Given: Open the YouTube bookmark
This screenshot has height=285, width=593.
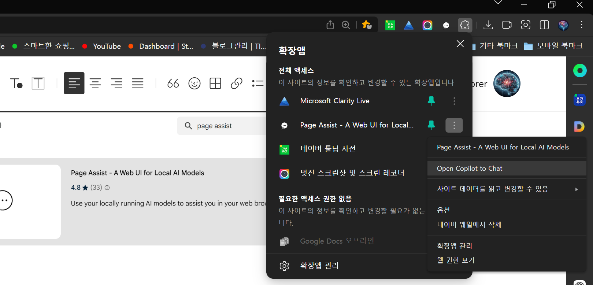Looking at the screenshot, I should (101, 46).
